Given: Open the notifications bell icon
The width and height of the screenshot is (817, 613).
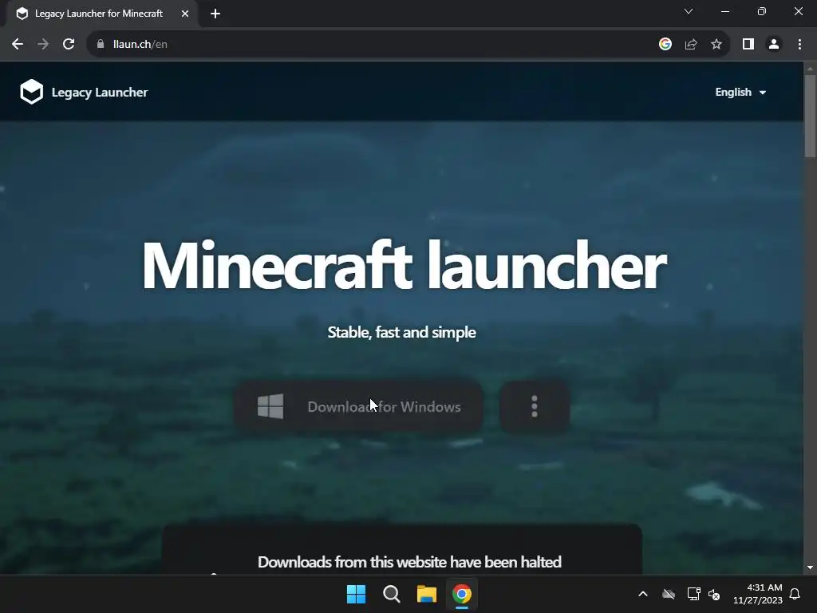Looking at the screenshot, I should 795,594.
